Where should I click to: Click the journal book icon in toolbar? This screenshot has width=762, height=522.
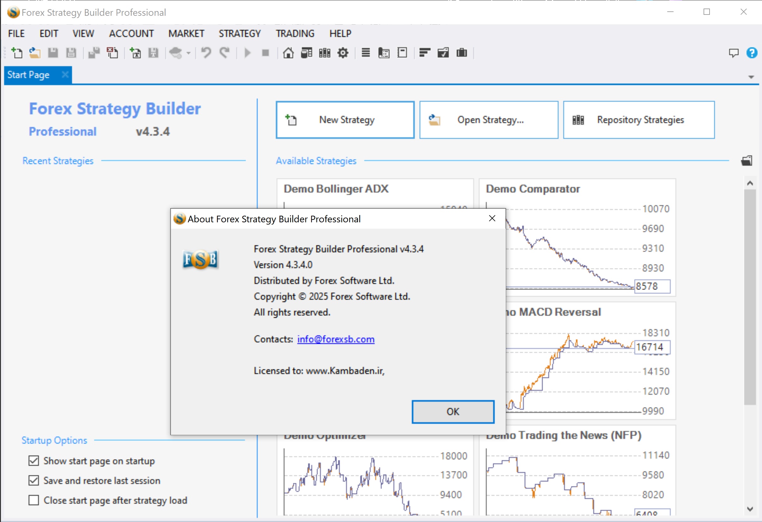point(384,53)
